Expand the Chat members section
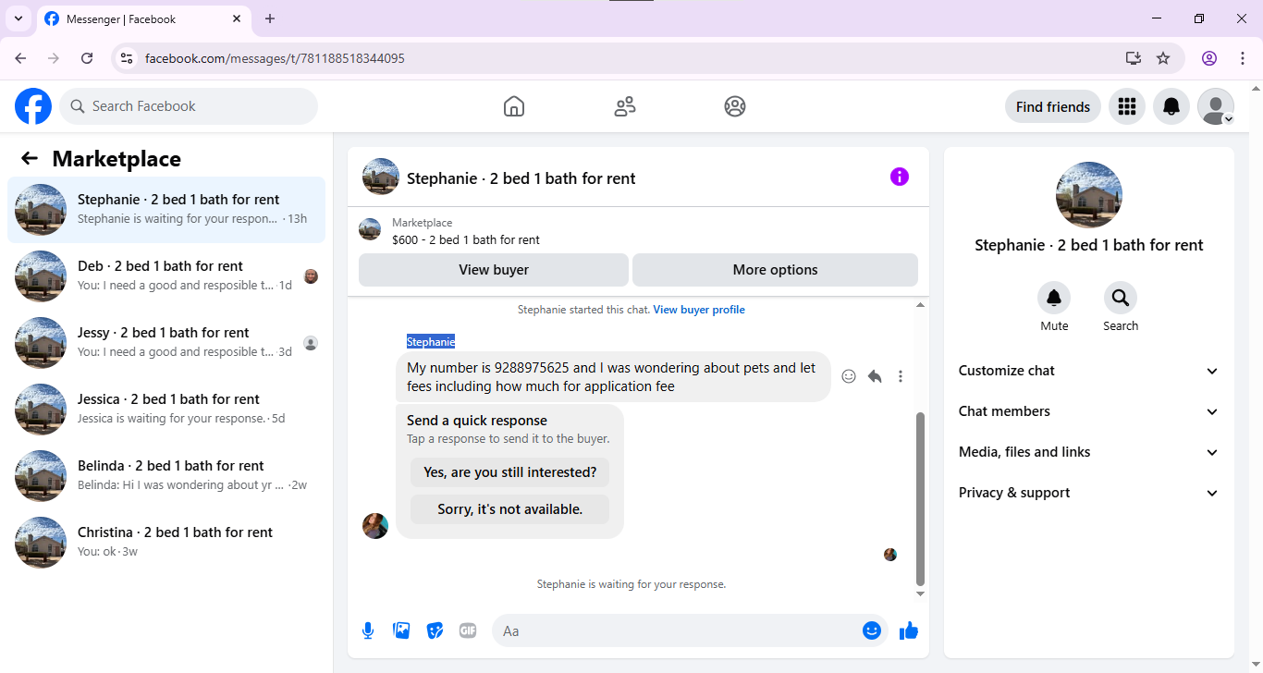 [1089, 411]
